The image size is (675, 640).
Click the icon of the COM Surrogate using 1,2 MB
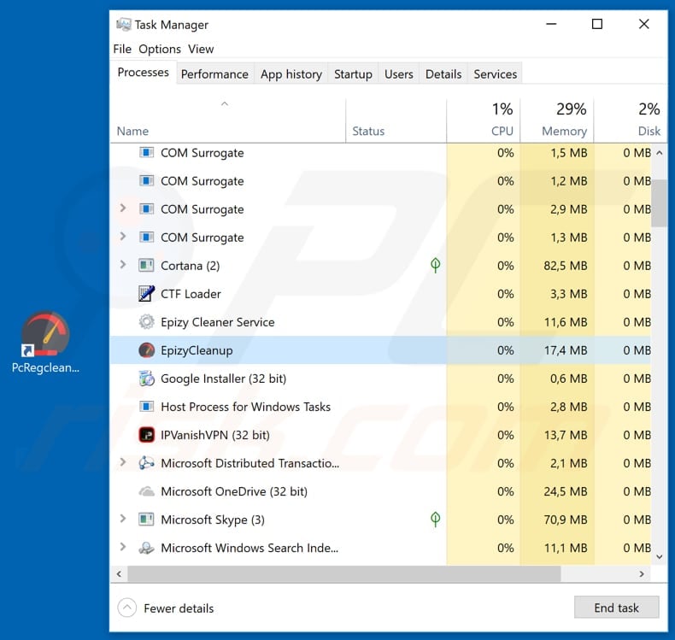146,181
